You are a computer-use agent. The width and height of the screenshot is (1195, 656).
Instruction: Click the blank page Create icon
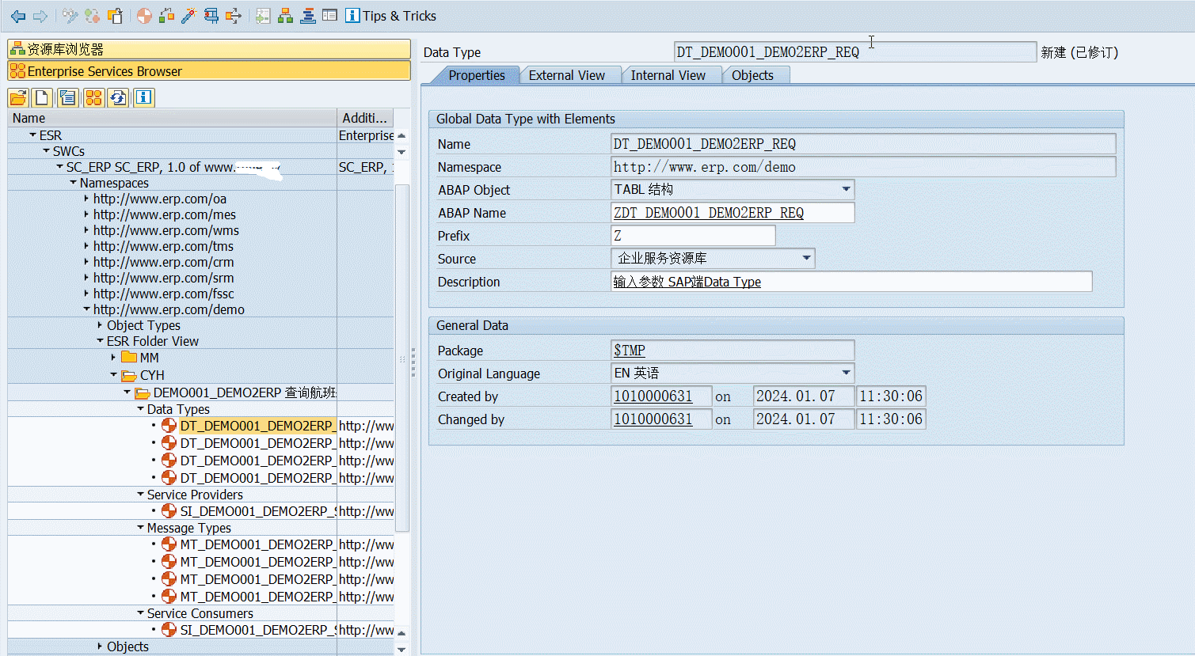(42, 97)
